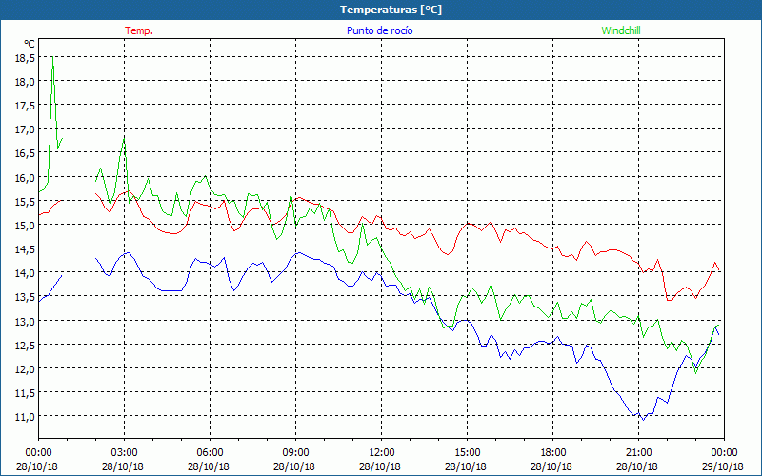Click the 12,5 y-axis value

[x=26, y=345]
